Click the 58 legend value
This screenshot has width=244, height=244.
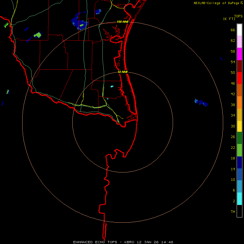tap(233, 51)
